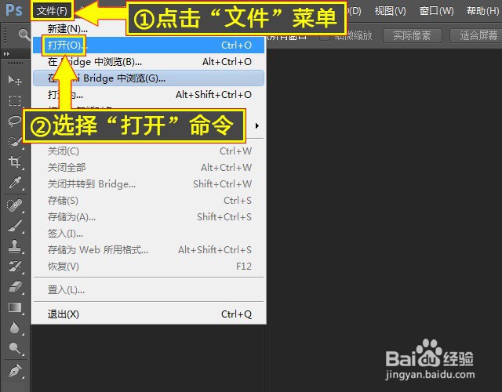This screenshot has width=502, height=392.
Task: Click the Zoom tool icon in options bar
Action: point(24,34)
